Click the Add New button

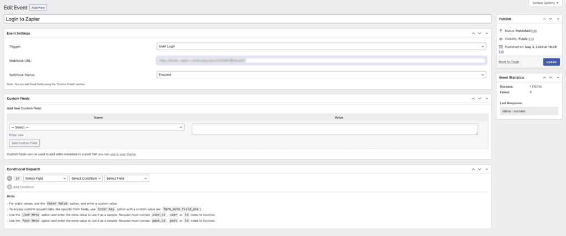[x=38, y=8]
